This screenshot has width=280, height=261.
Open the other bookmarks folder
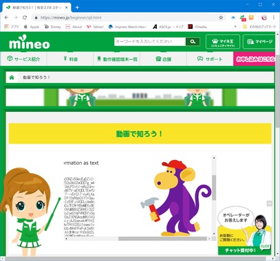click(x=259, y=27)
